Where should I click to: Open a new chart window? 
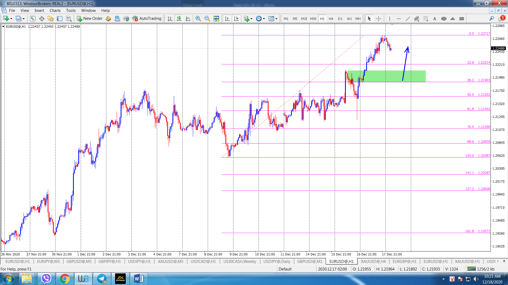(x=6, y=18)
